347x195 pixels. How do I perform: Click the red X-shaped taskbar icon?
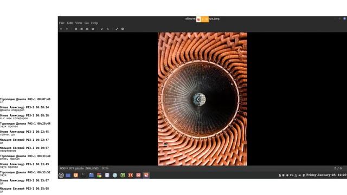click(x=131, y=175)
